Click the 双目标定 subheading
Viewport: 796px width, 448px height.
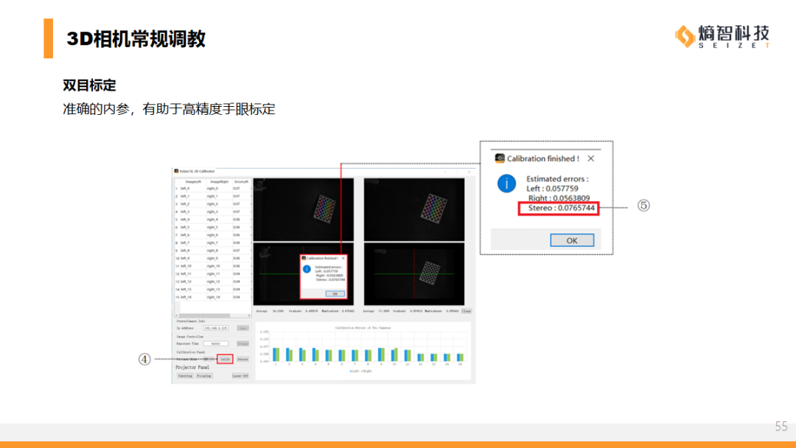(89, 85)
